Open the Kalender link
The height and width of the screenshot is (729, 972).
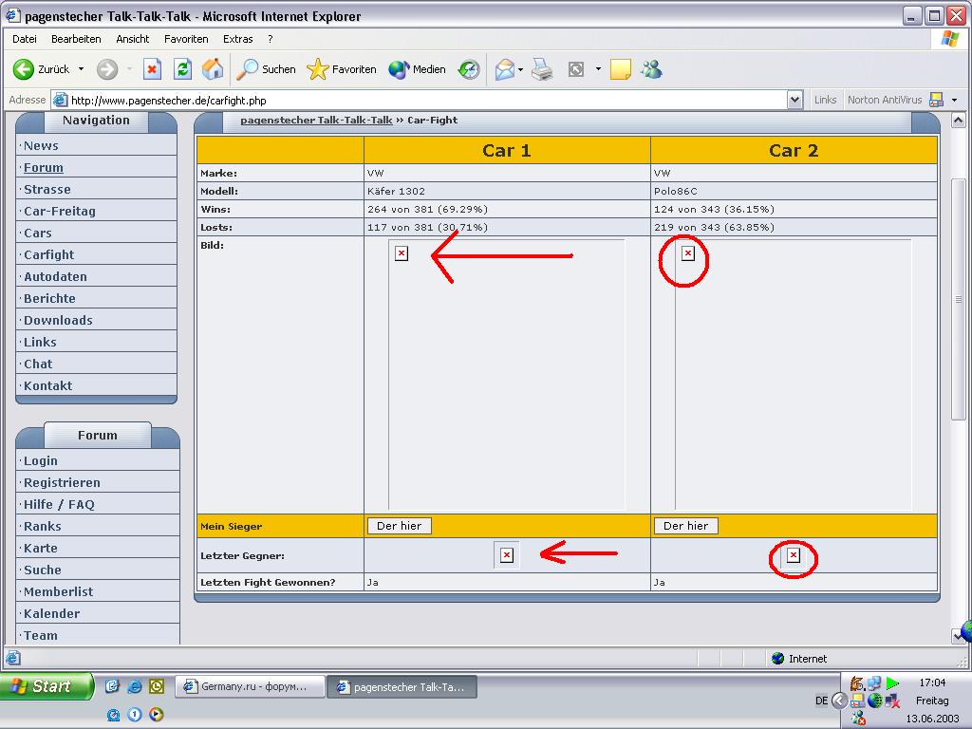(51, 614)
